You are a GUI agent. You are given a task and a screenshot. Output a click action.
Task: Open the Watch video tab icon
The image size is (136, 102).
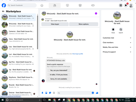pos(67,5)
